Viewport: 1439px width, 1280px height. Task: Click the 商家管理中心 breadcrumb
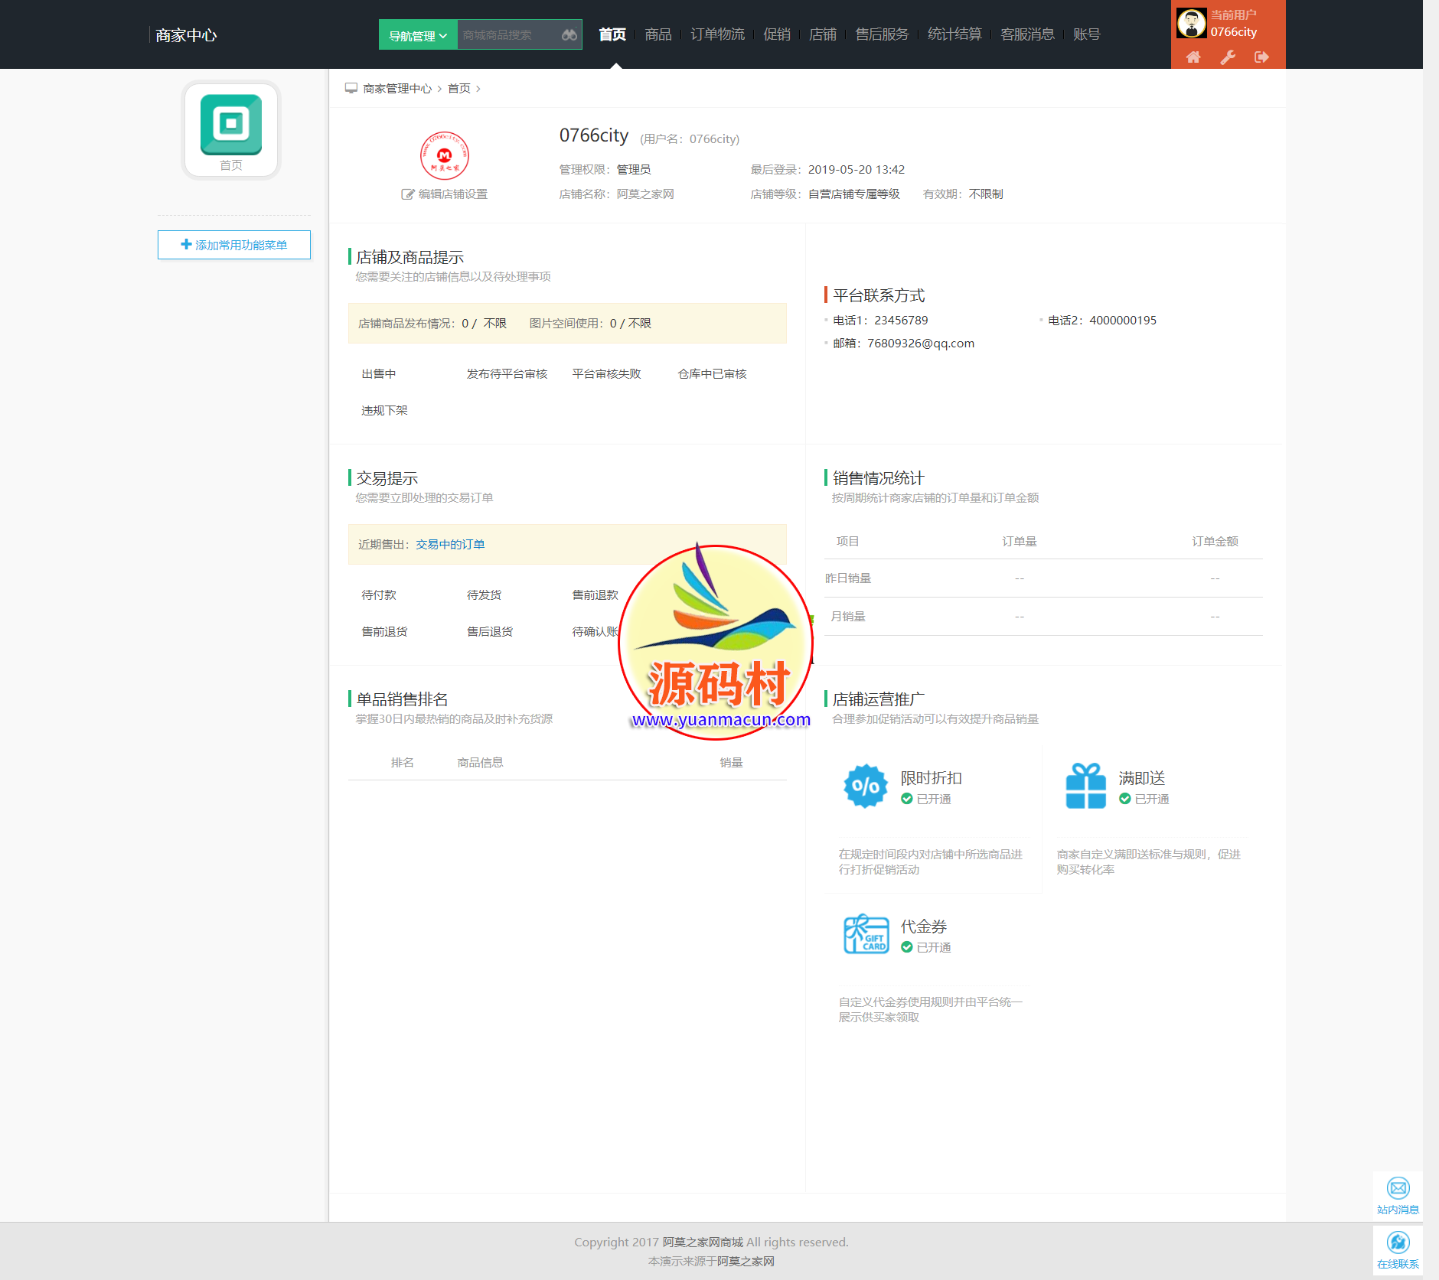396,89
